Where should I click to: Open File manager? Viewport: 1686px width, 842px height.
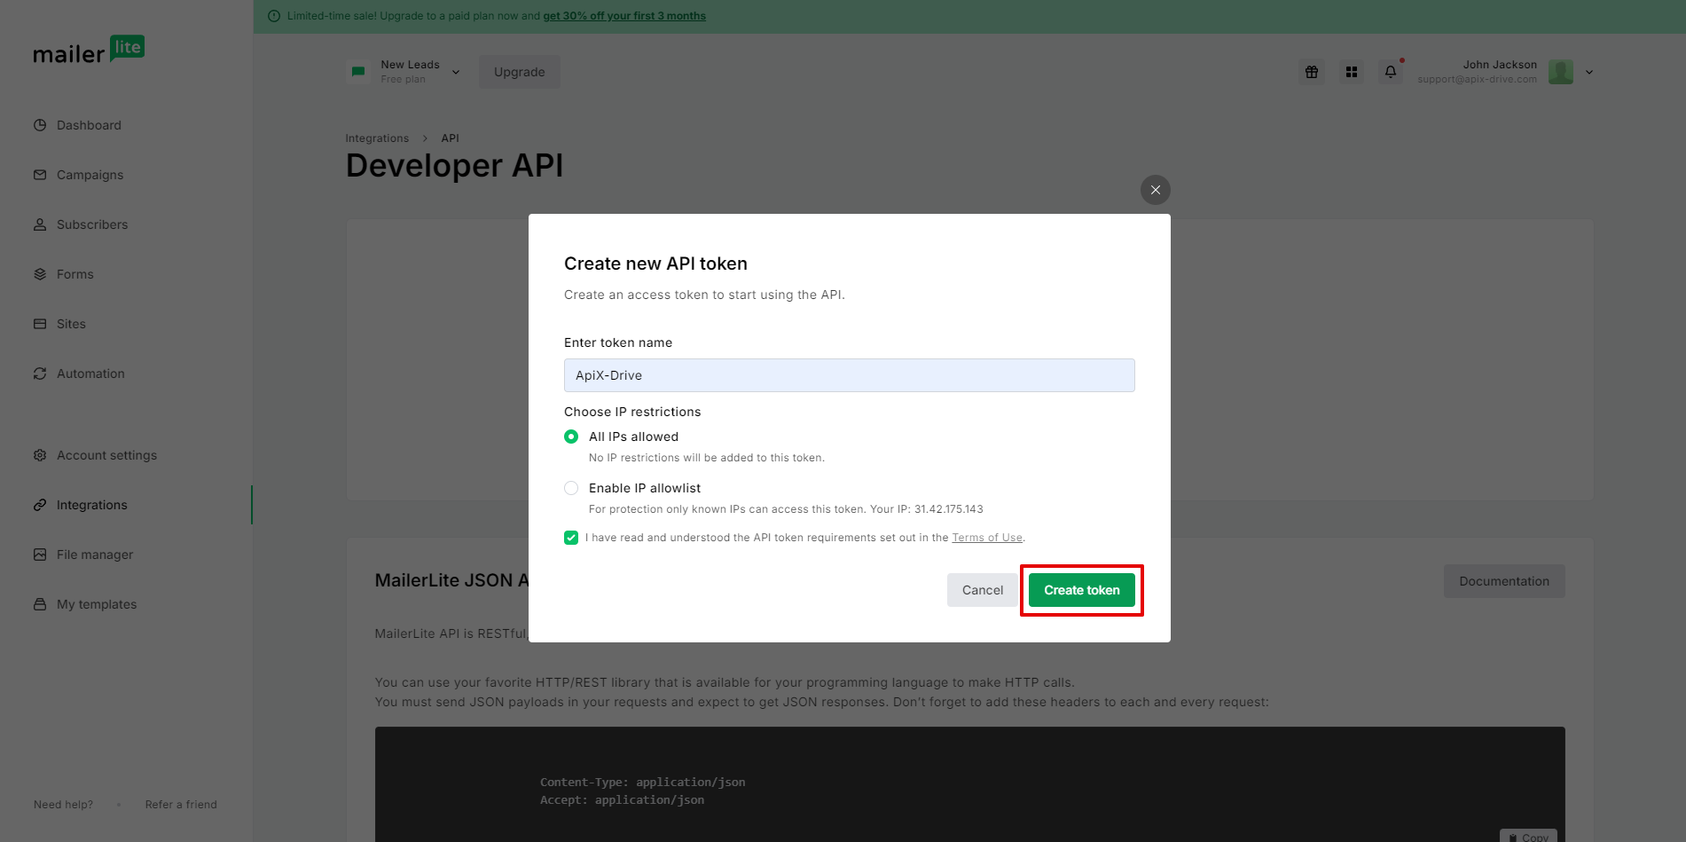tap(95, 555)
